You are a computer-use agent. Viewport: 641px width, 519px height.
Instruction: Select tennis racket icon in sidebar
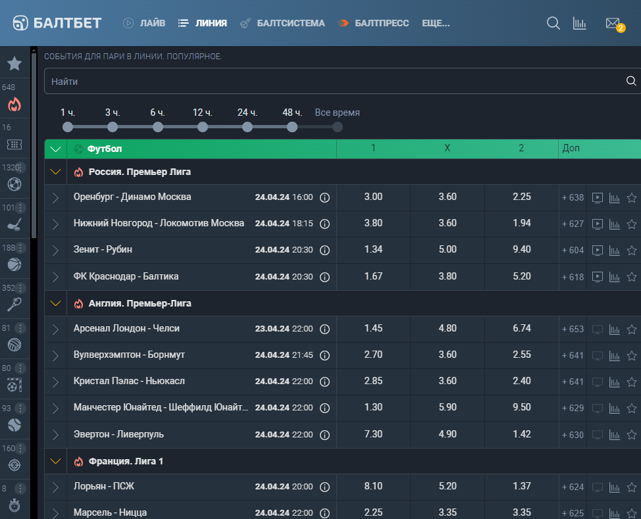click(14, 305)
